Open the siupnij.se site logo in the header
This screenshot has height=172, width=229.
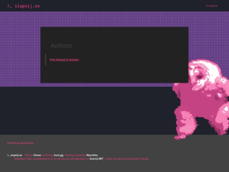(23, 6)
